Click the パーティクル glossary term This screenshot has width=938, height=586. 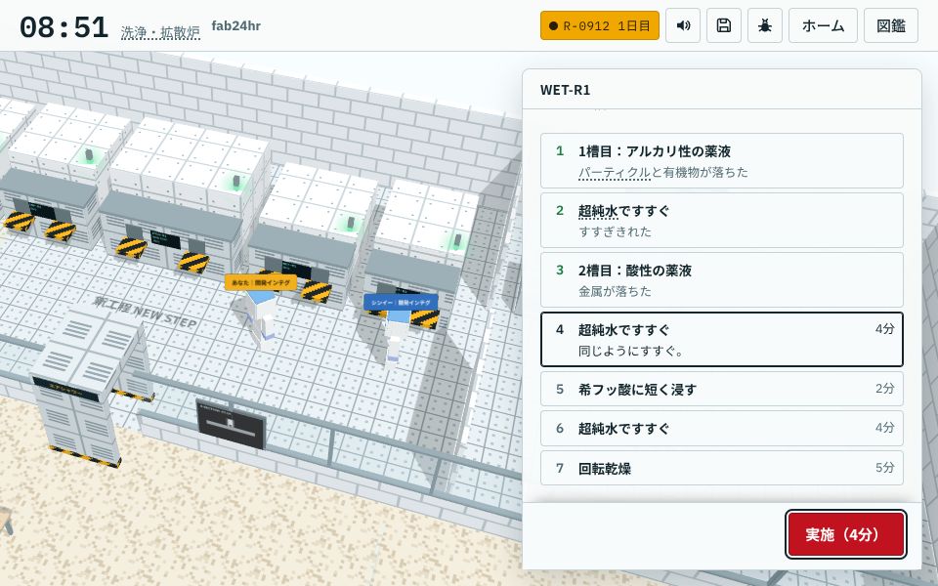614,172
